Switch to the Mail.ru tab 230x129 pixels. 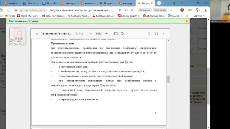(x=31, y=3)
